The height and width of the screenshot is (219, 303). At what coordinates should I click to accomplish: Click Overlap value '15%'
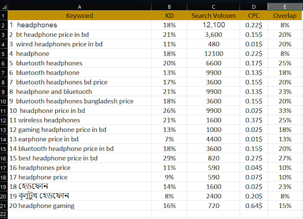[285, 206]
